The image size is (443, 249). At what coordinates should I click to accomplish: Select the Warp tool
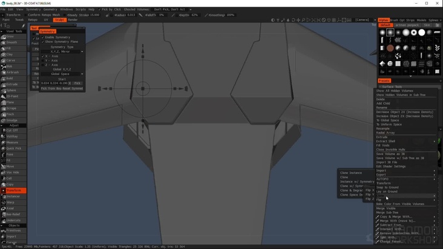[x=13, y=202]
